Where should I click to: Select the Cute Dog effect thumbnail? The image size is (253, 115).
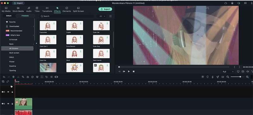pos(101,40)
